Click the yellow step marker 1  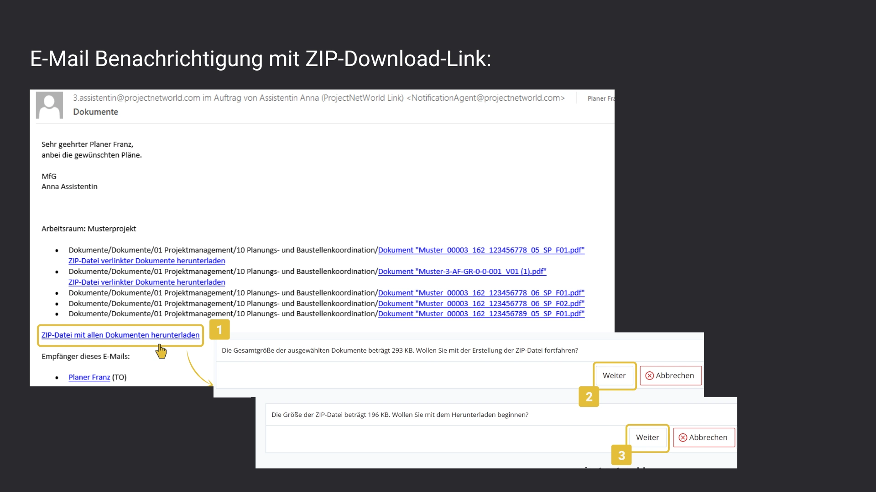[219, 330]
